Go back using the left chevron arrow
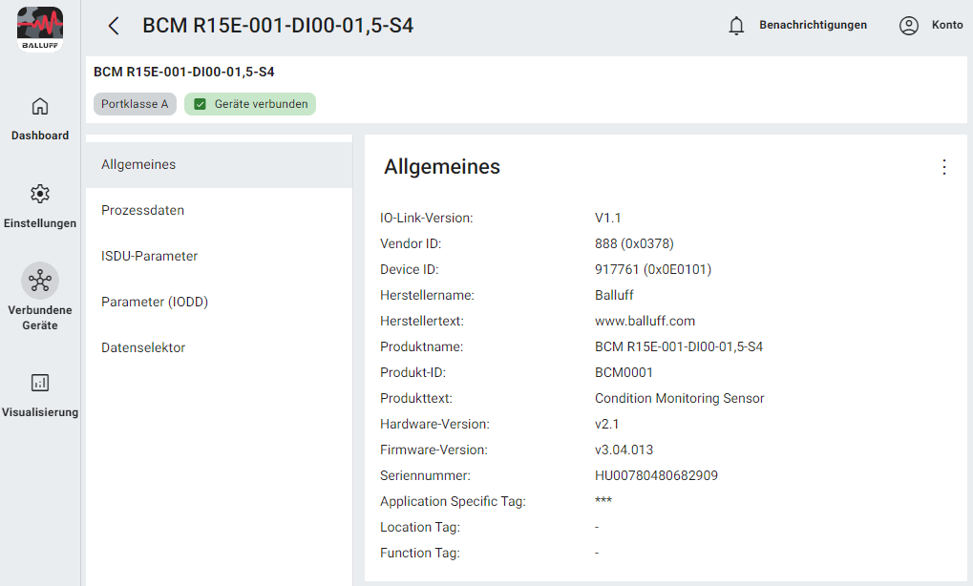Viewport: 973px width, 586px height. pos(114,26)
